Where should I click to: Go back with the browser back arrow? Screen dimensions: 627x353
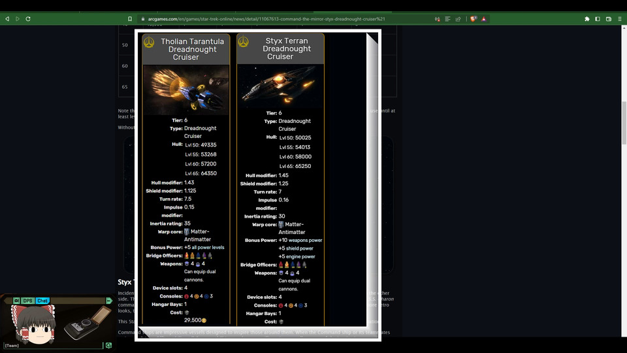coord(7,19)
